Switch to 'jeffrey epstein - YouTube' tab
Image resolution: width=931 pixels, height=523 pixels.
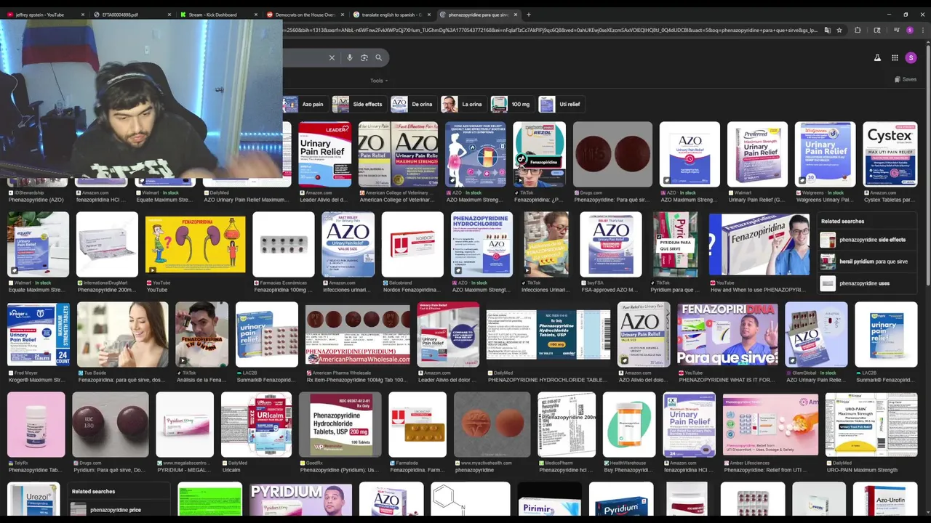coord(45,15)
